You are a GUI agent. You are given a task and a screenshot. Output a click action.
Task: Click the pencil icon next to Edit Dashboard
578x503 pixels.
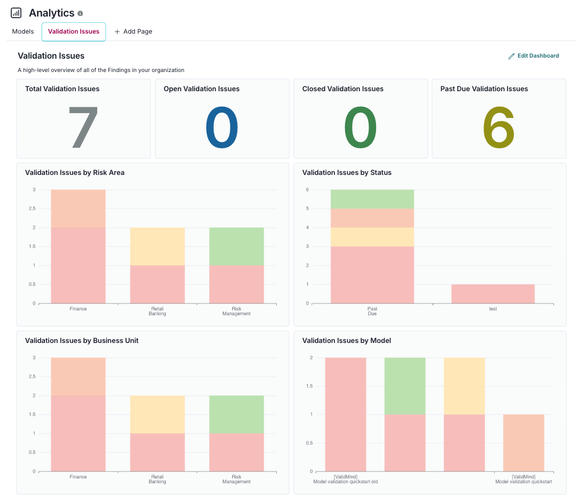(x=512, y=55)
